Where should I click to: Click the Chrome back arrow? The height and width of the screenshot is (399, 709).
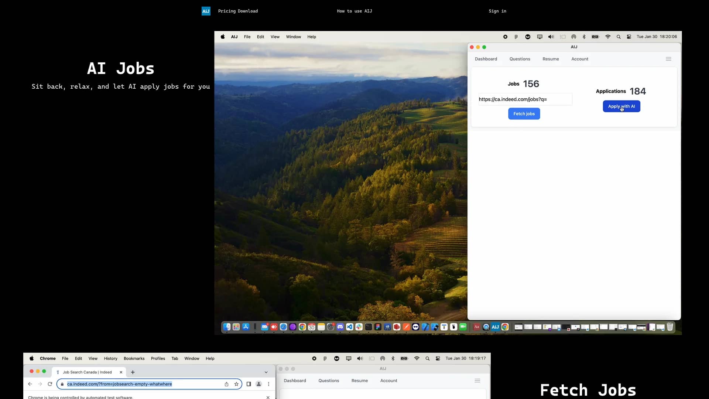[x=30, y=384]
